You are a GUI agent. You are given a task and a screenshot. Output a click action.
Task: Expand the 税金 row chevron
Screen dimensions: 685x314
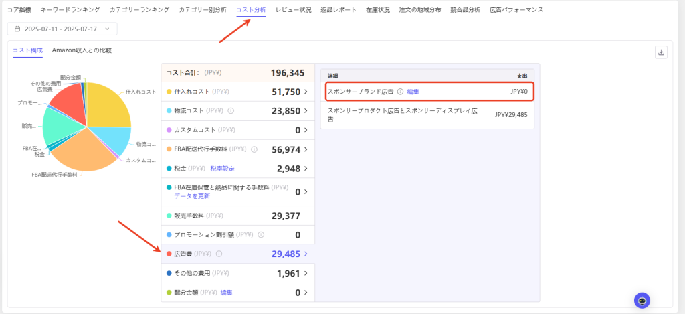click(306, 168)
